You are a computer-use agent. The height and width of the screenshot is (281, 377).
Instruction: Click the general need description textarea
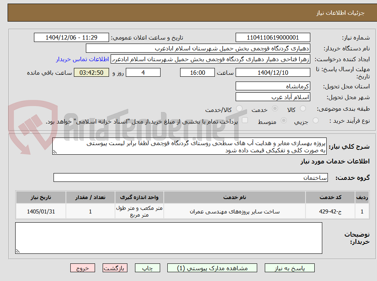189,146
